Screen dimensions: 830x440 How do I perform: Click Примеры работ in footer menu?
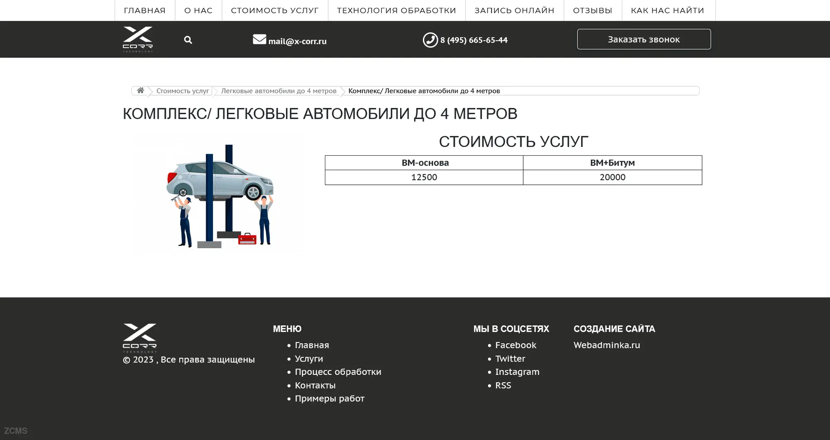pos(330,398)
